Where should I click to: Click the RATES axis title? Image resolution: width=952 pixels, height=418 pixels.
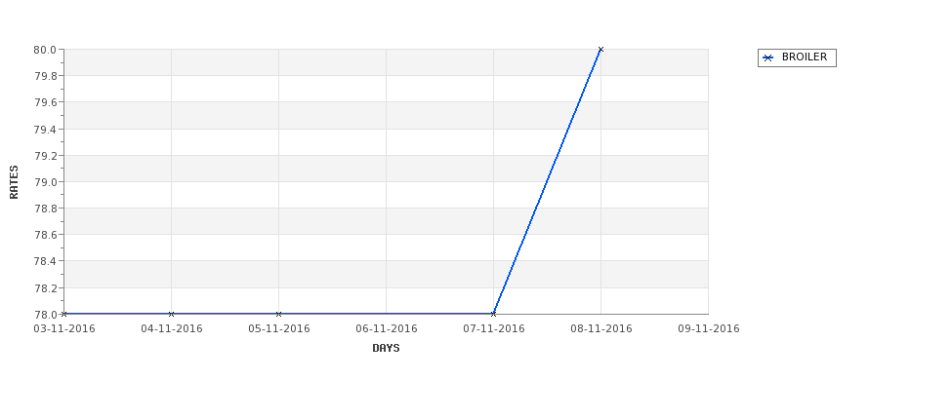point(14,182)
